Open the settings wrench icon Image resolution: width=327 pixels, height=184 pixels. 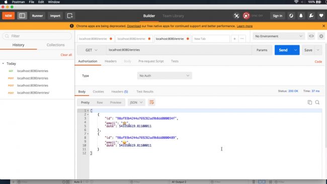(311, 16)
